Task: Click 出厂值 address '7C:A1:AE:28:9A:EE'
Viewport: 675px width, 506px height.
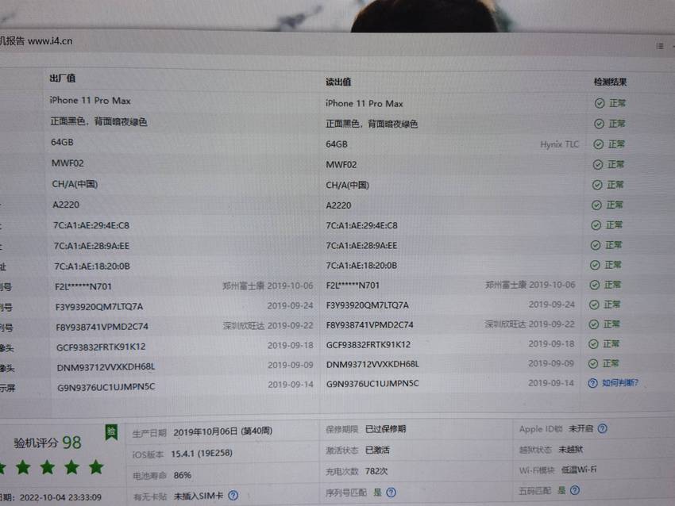Action: click(91, 246)
